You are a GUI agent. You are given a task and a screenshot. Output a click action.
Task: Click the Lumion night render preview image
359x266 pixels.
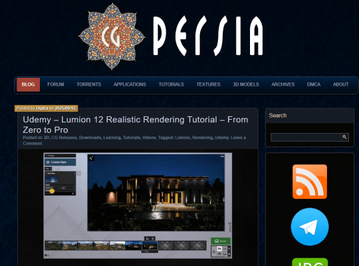click(x=138, y=205)
